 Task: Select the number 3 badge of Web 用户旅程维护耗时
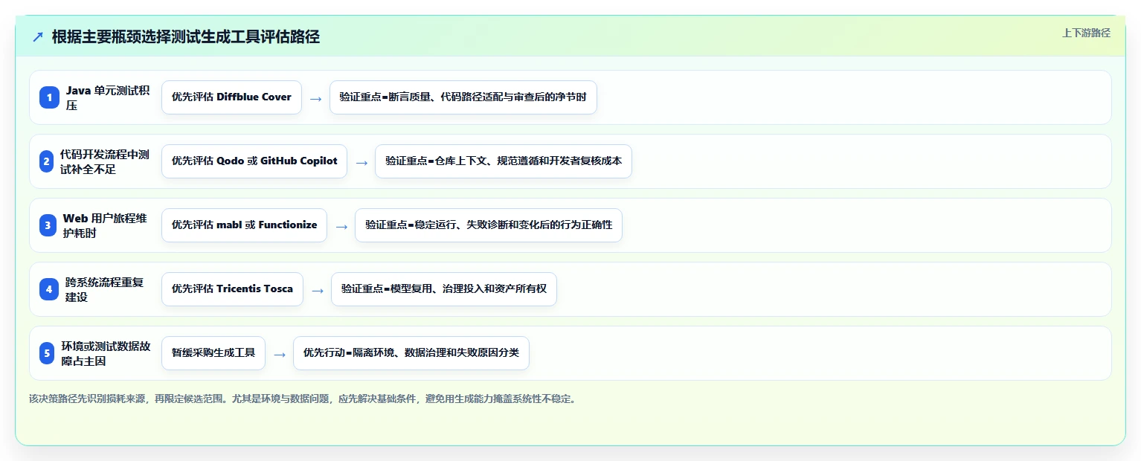pyautogui.click(x=48, y=225)
